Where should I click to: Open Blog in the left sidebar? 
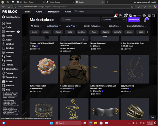(x=8, y=90)
